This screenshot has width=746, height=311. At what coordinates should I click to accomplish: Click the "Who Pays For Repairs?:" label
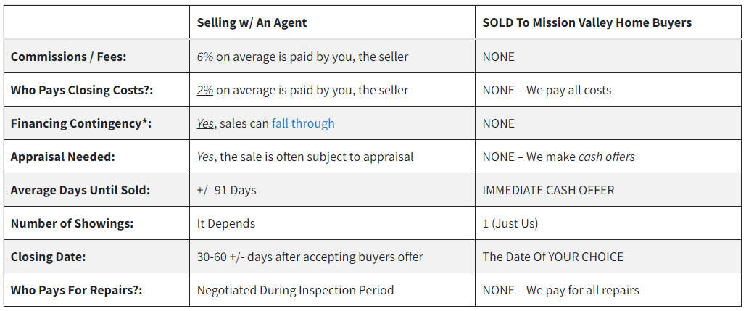pos(77,289)
